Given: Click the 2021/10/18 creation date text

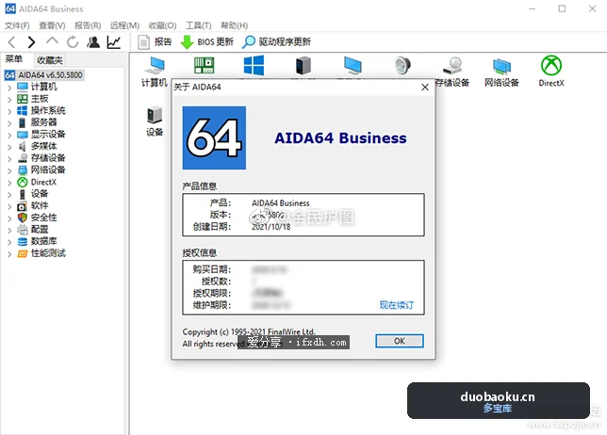Looking at the screenshot, I should click(x=271, y=227).
